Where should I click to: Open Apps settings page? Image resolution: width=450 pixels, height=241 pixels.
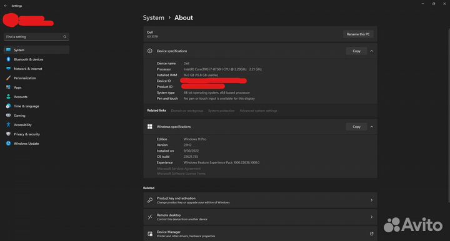[36, 87]
